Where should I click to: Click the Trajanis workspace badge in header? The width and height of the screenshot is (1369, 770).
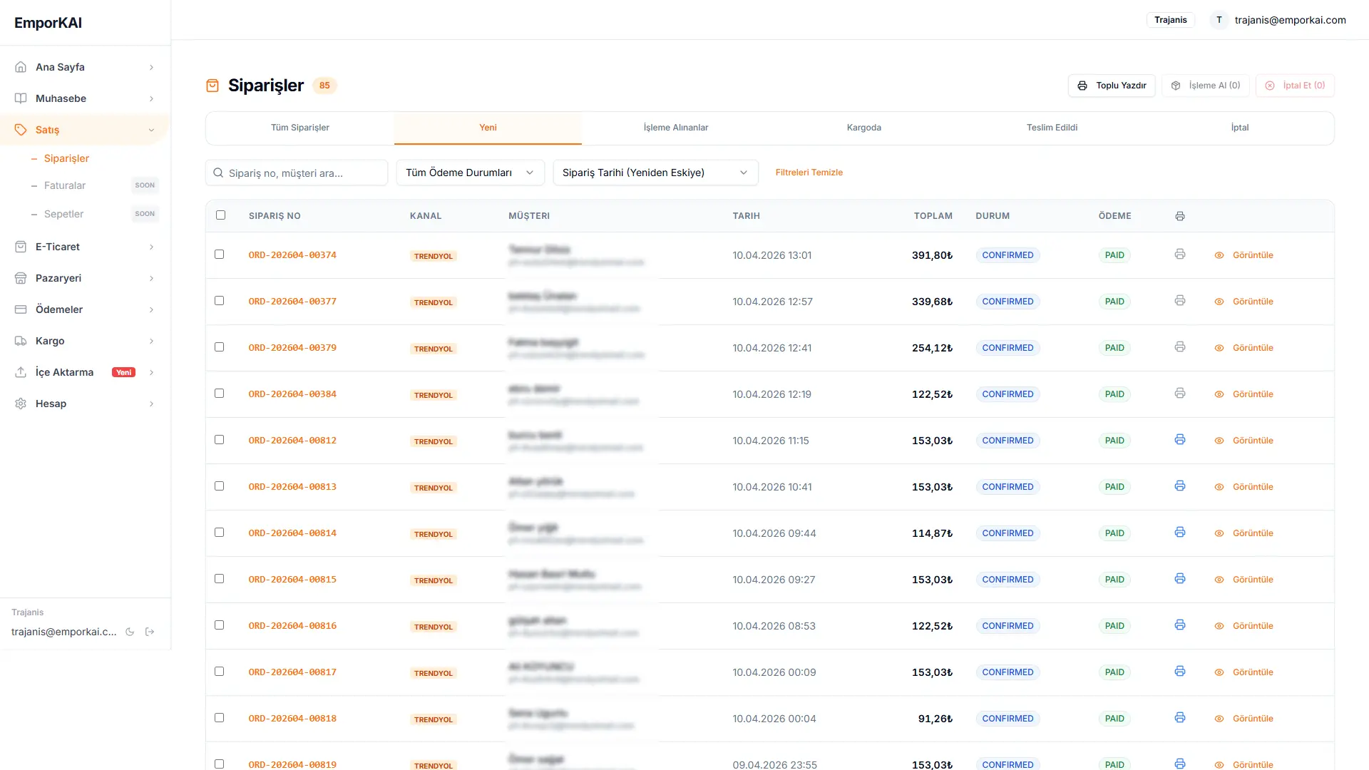[1171, 20]
